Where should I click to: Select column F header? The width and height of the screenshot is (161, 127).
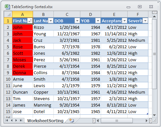point(138,14)
